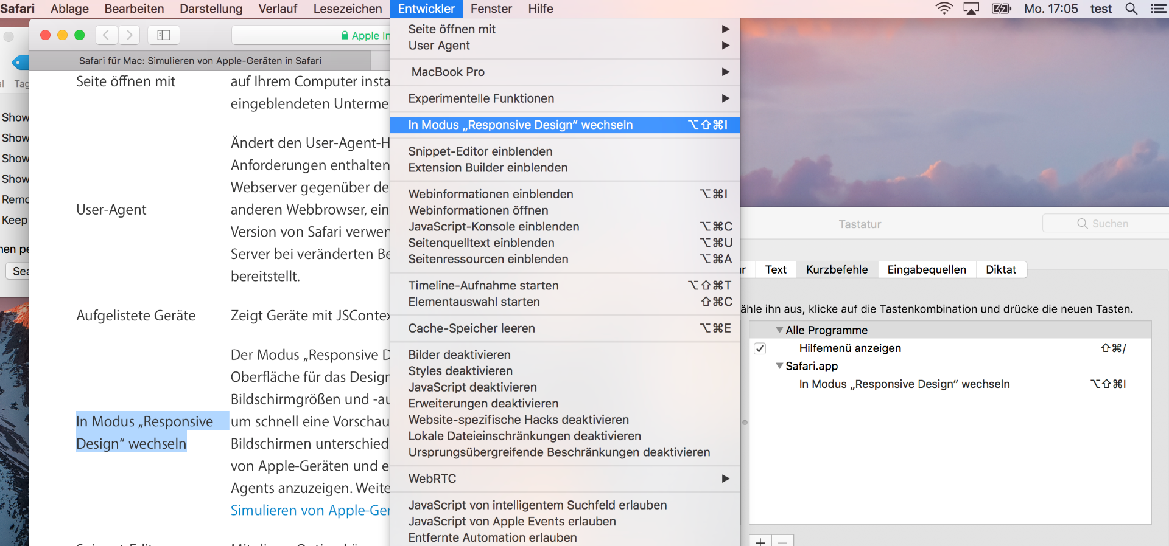Choose Styles deaktivieren
1169x546 pixels.
point(565,371)
